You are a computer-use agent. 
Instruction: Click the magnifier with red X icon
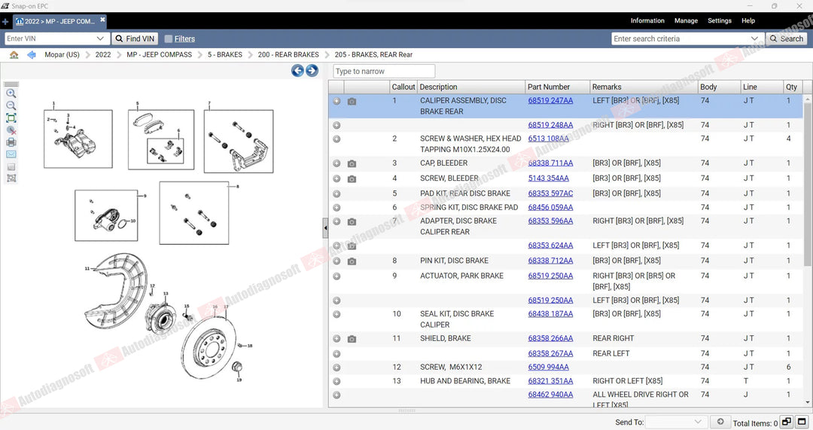(11, 130)
